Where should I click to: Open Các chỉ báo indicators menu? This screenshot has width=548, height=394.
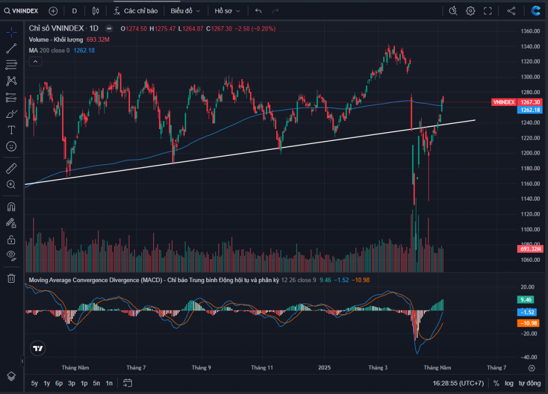point(135,11)
